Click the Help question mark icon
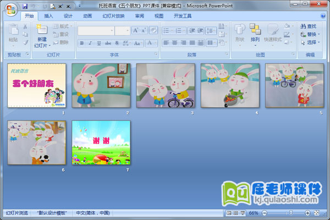 tap(323, 16)
